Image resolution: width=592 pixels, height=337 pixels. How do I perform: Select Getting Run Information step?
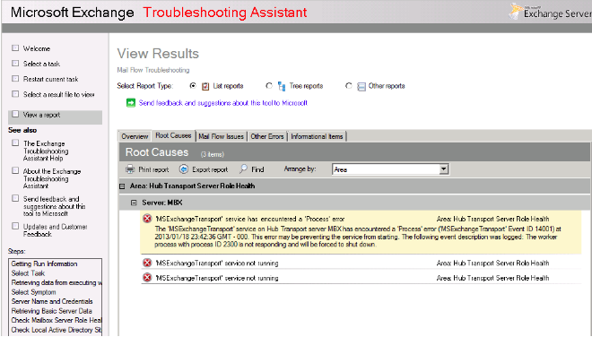pos(44,264)
